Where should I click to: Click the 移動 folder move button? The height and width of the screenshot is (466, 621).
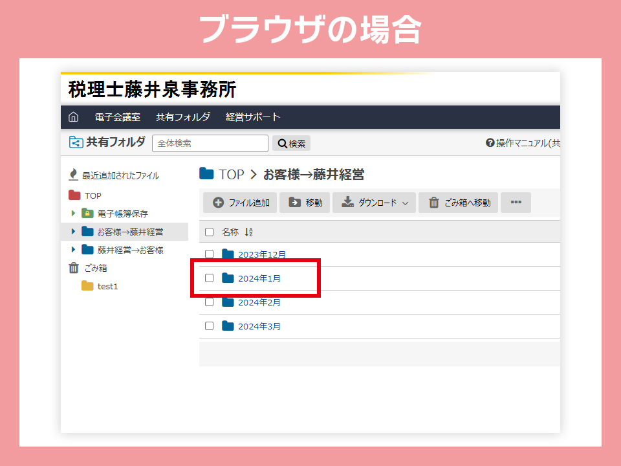(x=305, y=203)
